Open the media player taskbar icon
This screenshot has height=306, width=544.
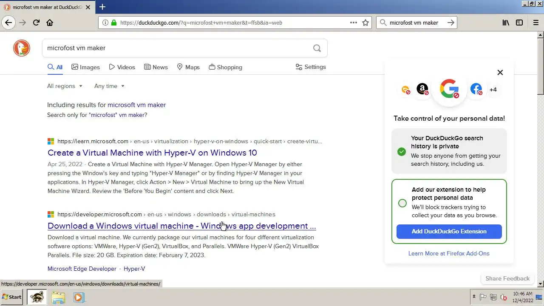[x=79, y=297]
